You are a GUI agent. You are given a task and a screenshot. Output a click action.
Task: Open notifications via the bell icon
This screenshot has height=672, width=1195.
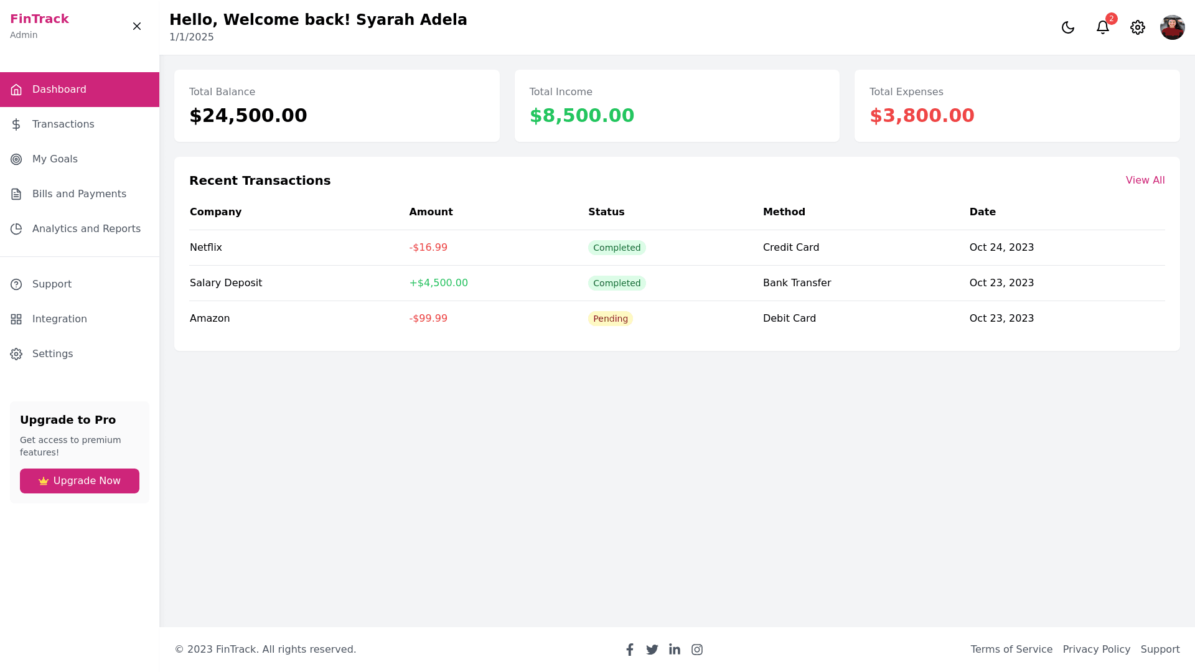pyautogui.click(x=1103, y=27)
